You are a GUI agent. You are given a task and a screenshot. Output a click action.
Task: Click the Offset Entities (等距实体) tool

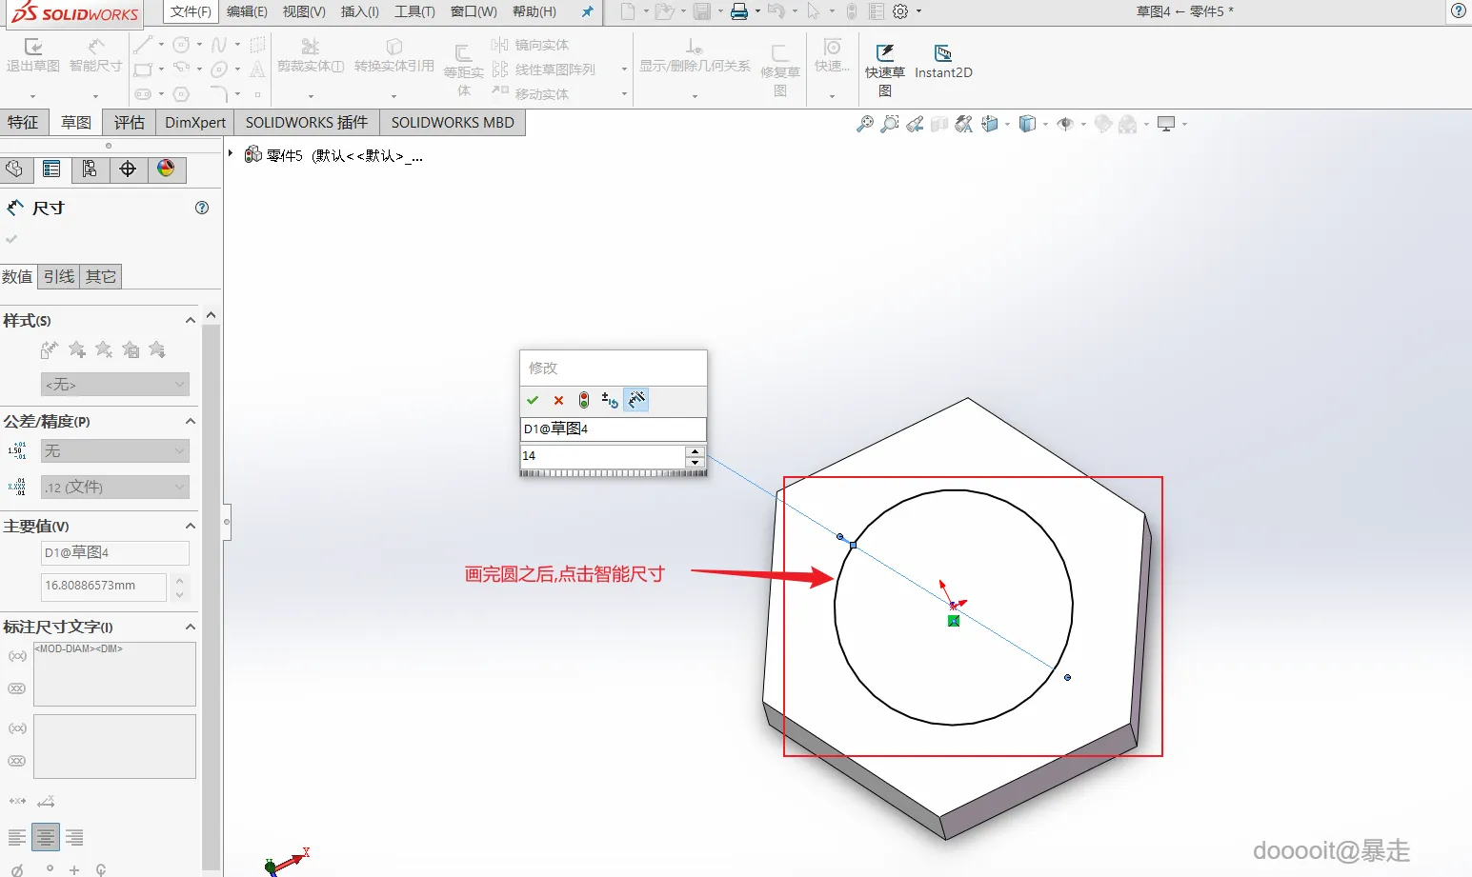[463, 70]
